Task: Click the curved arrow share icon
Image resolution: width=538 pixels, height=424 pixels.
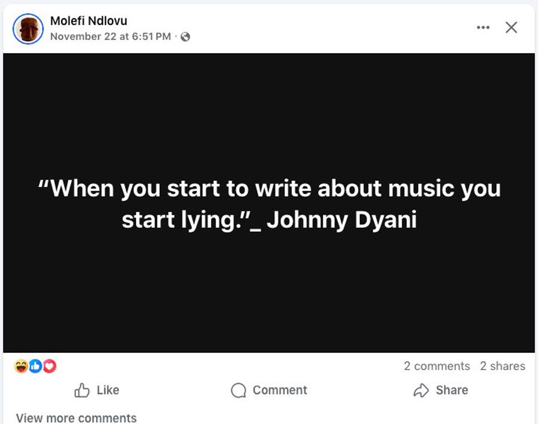Action: pos(421,391)
